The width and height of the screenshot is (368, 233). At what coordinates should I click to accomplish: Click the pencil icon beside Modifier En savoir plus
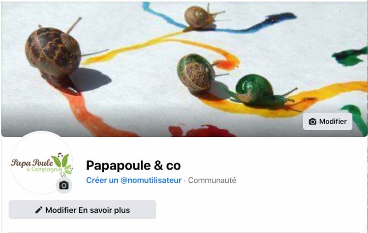click(x=39, y=210)
